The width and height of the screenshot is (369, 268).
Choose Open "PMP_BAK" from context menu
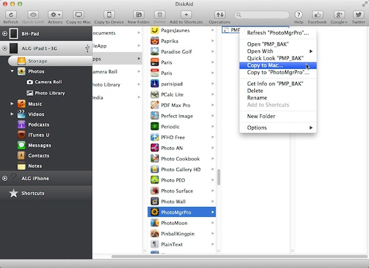coord(278,44)
